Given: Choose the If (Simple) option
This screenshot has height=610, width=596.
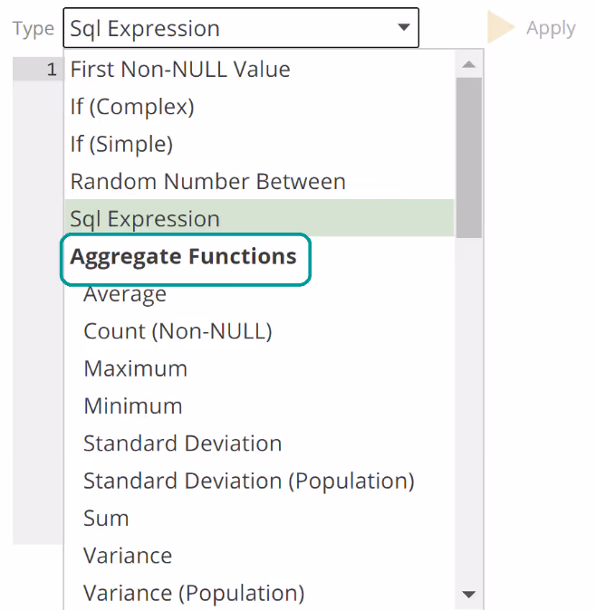Looking at the screenshot, I should [x=121, y=144].
